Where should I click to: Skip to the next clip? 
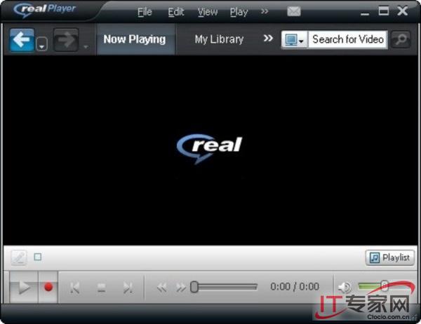(127, 288)
